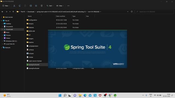Open the Sort dropdown

coord(50,6)
